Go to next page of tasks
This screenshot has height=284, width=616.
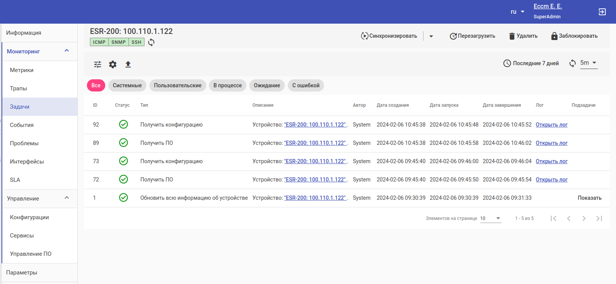(584, 218)
